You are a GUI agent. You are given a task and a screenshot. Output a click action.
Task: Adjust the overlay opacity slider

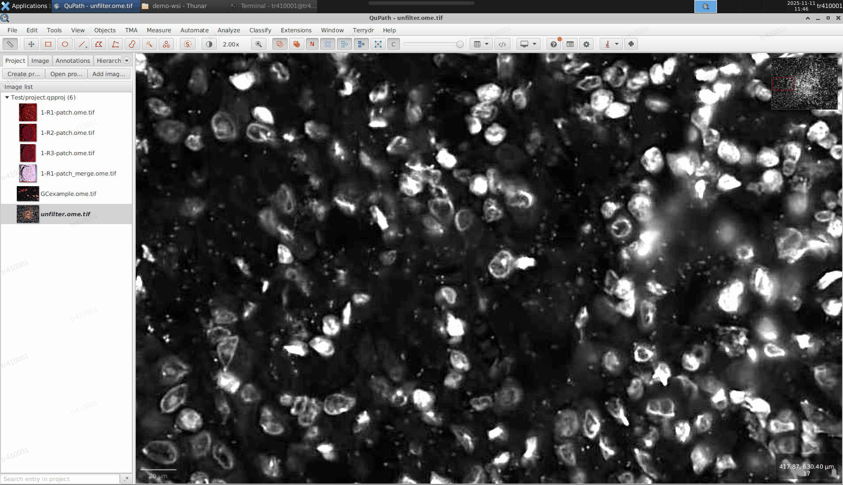coord(460,44)
